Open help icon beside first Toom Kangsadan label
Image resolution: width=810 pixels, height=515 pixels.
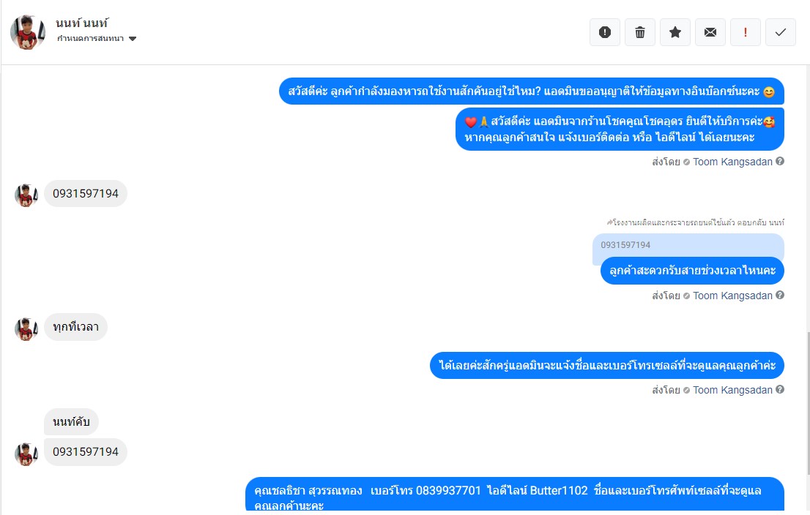tap(780, 161)
